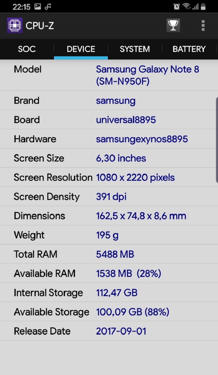This screenshot has width=218, height=375.
Task: Tap the image notification icon
Action: click(38, 7)
